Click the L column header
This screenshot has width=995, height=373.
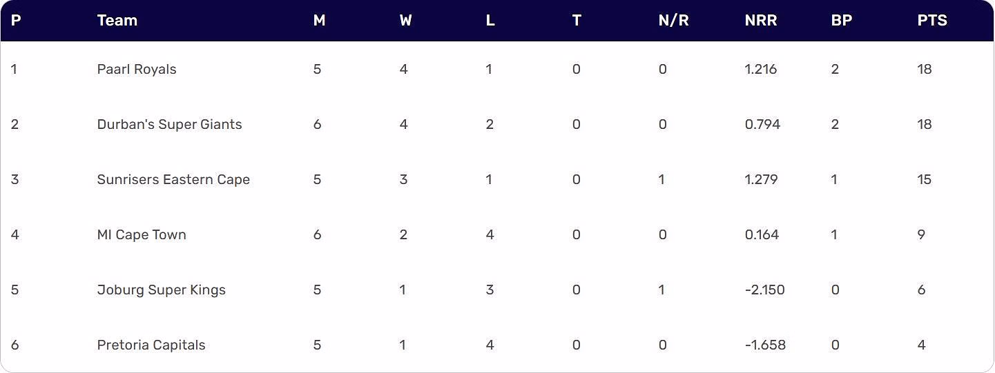pos(490,21)
